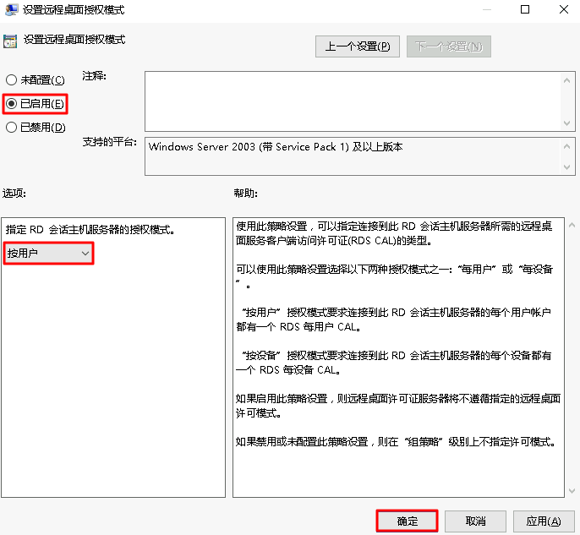Click the 帮助: label

245,193
